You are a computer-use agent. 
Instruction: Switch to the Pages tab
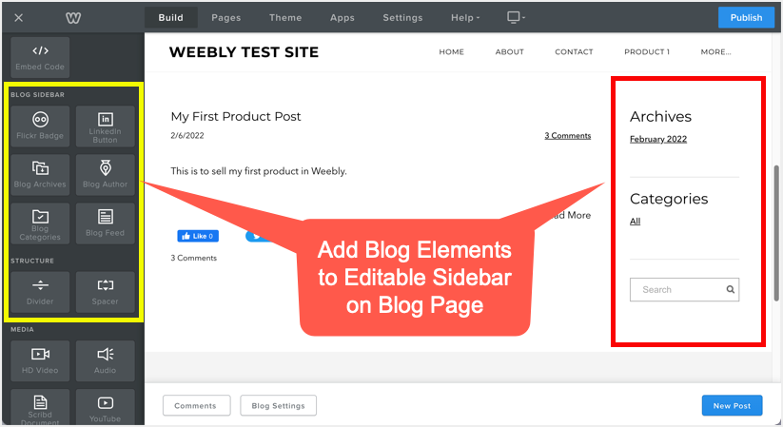point(225,17)
